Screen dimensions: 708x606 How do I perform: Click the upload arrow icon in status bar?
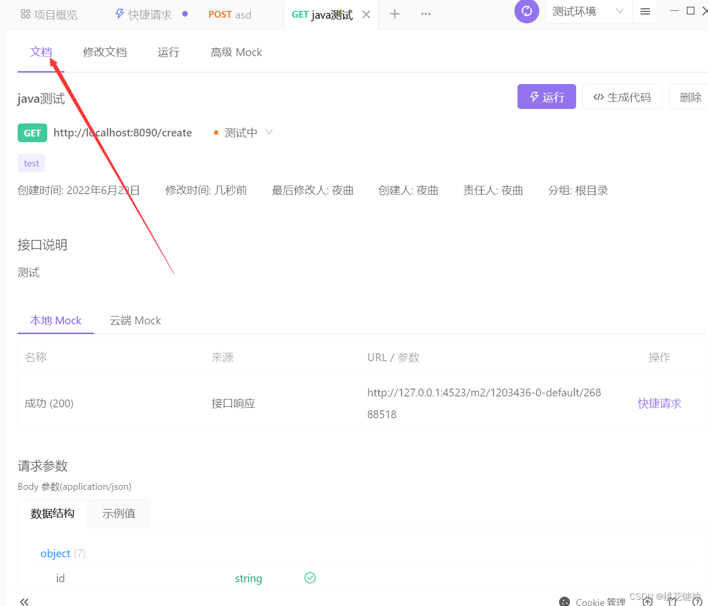(648, 602)
